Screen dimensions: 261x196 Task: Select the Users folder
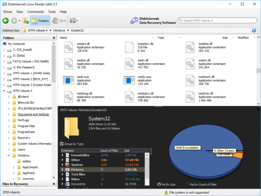click(x=21, y=150)
